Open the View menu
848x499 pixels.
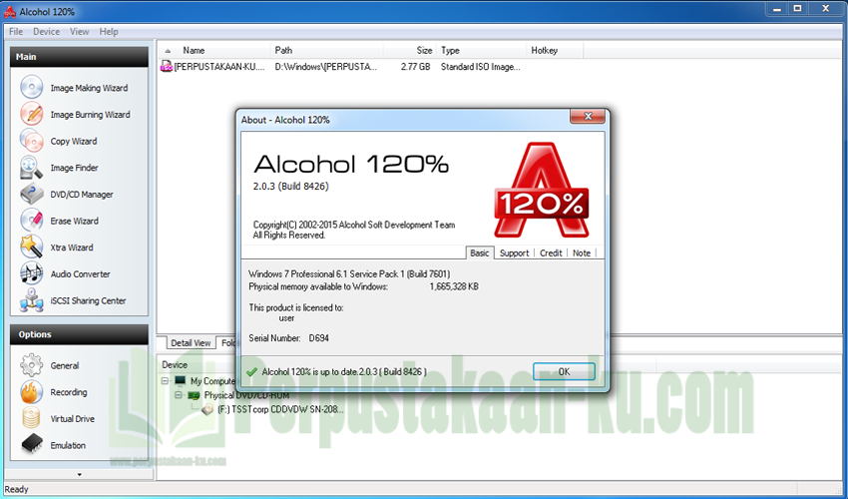point(79,31)
